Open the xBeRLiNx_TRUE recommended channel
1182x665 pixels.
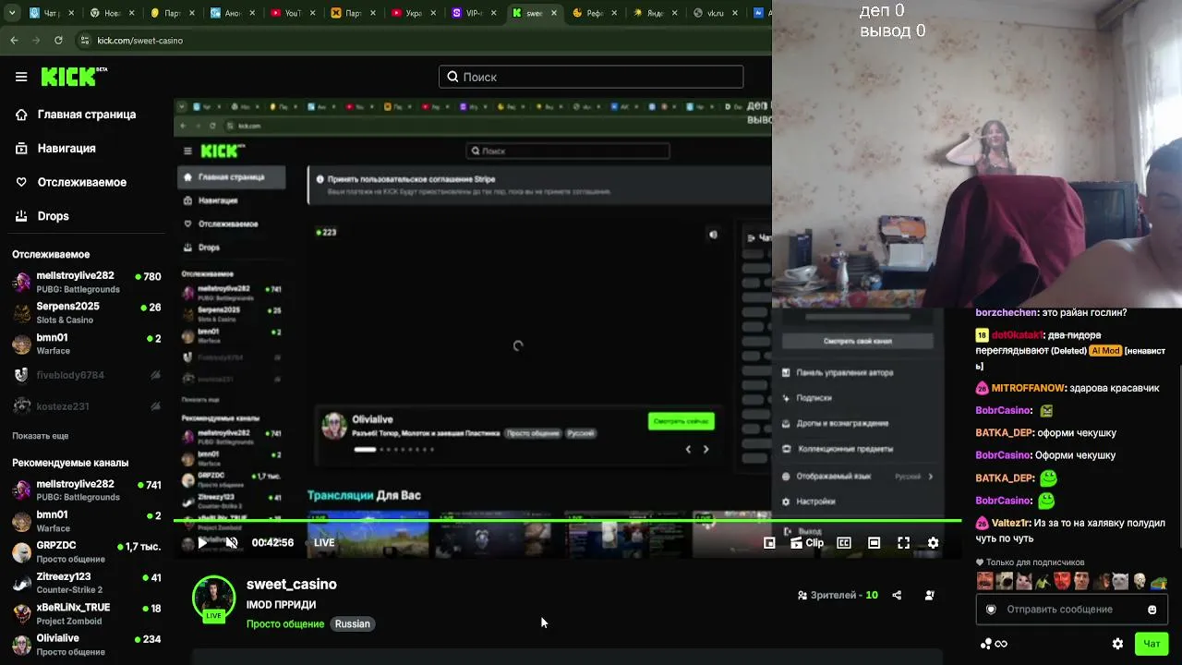tap(87, 613)
